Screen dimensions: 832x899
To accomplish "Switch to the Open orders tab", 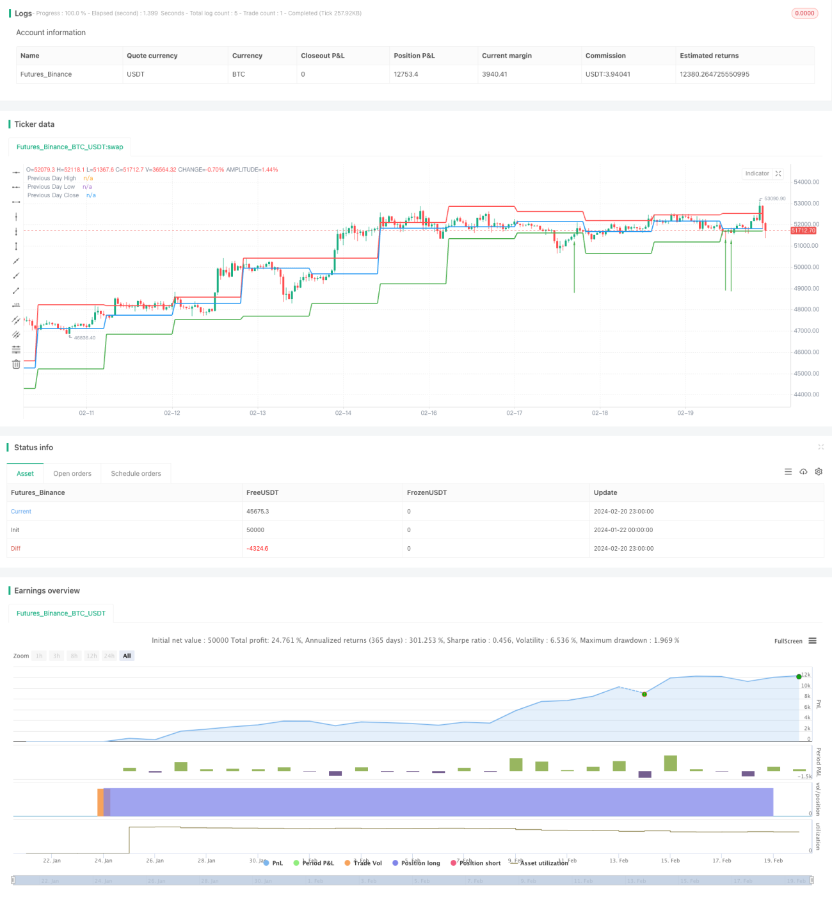I will (72, 474).
